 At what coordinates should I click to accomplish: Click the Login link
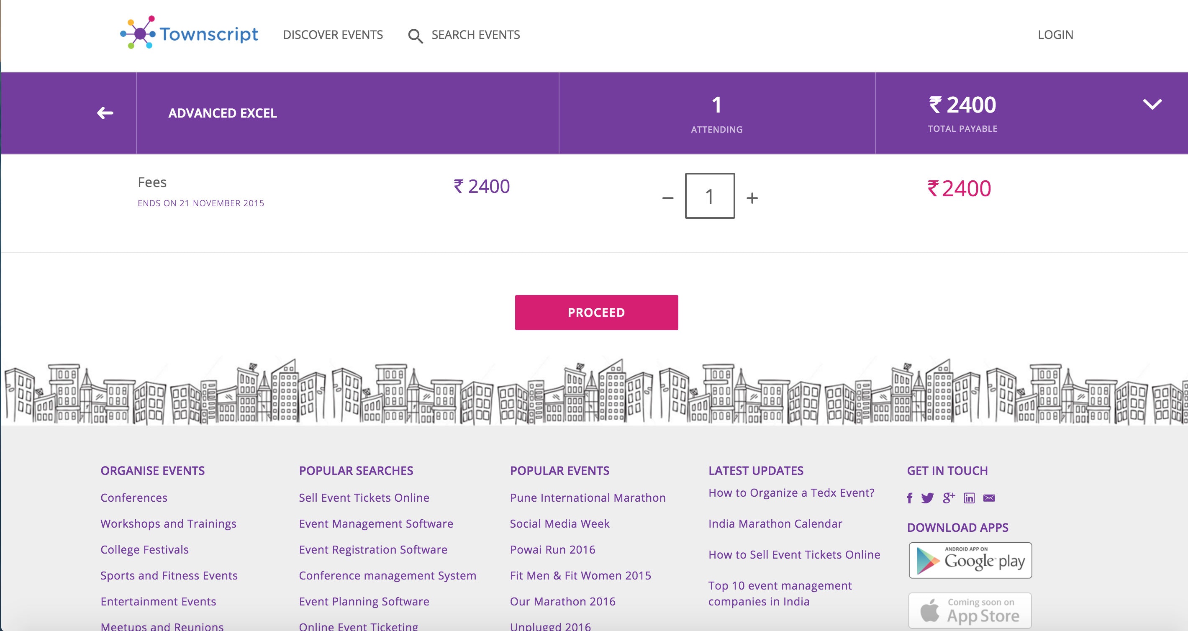click(1055, 35)
